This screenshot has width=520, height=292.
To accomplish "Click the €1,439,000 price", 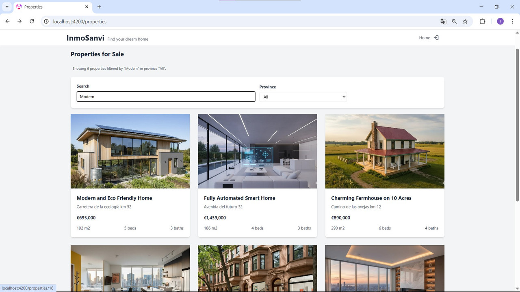I will pyautogui.click(x=215, y=218).
